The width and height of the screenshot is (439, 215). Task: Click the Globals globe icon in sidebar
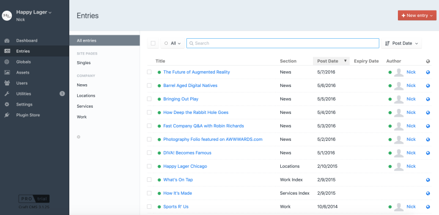[7, 62]
